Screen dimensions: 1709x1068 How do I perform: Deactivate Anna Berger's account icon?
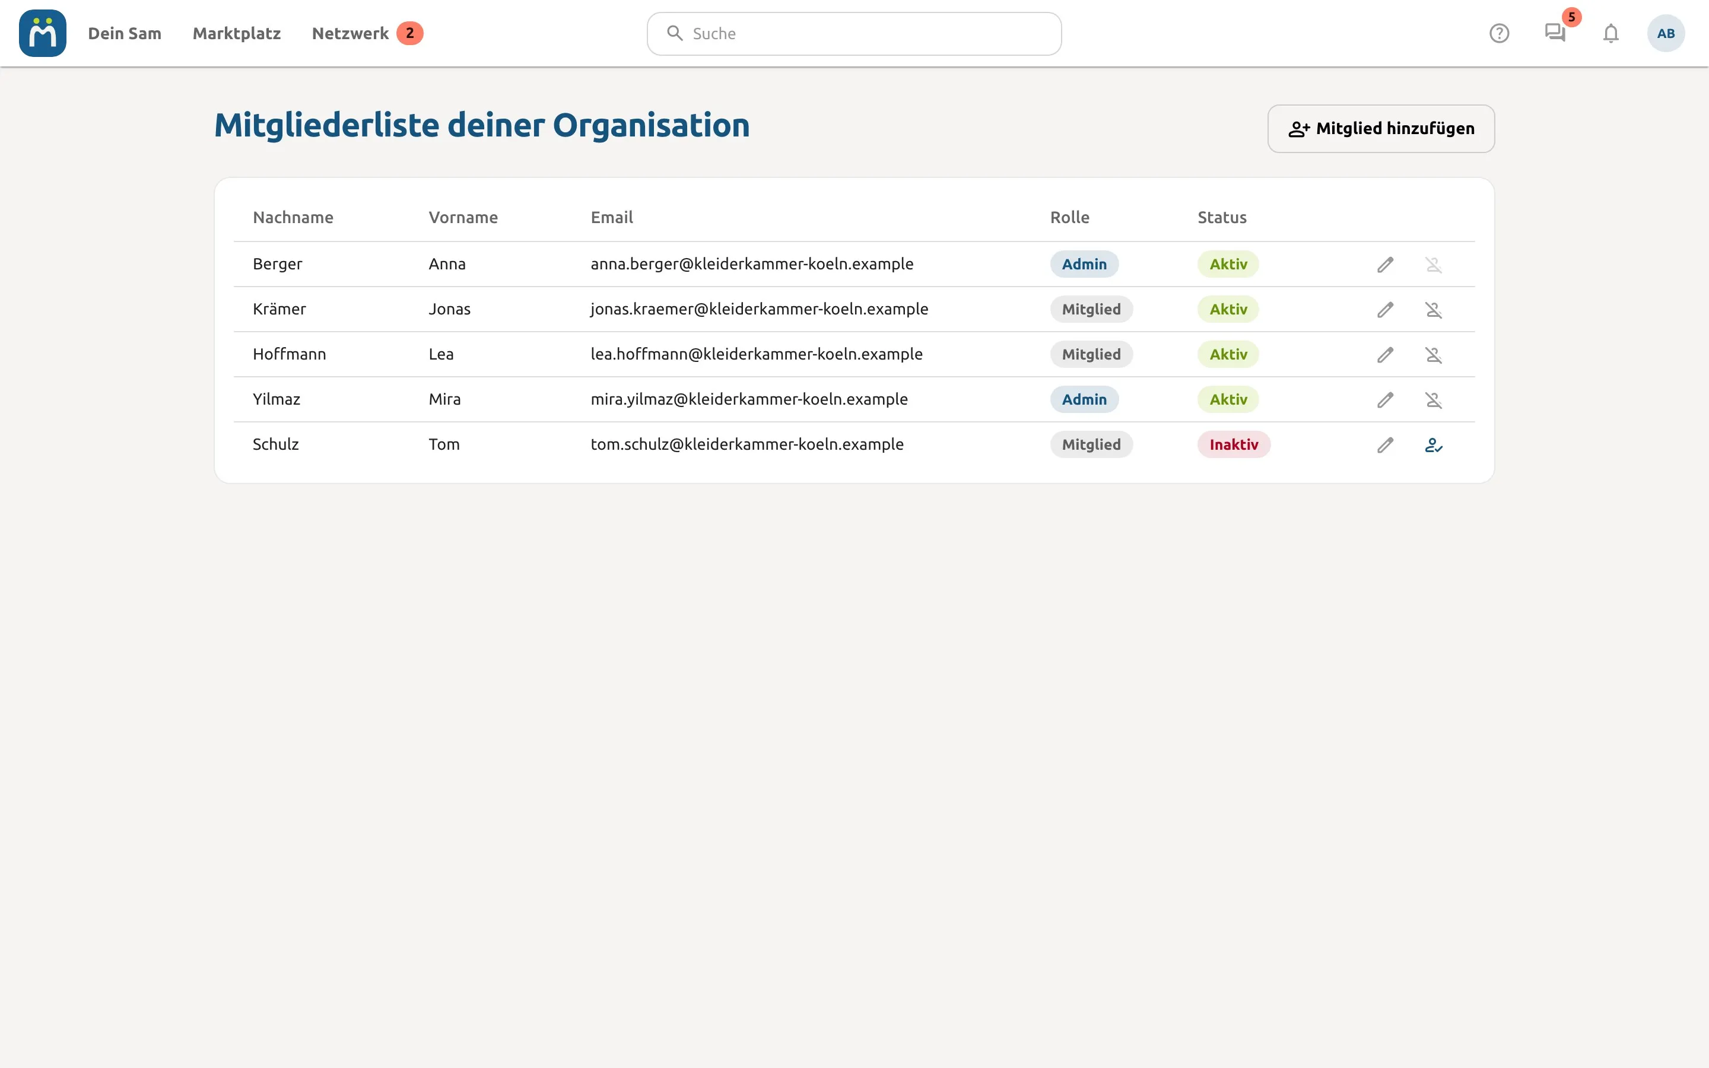(1433, 264)
